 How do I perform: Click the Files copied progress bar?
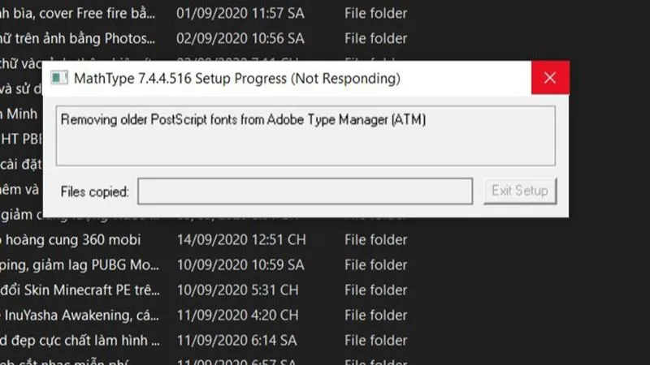tap(305, 191)
